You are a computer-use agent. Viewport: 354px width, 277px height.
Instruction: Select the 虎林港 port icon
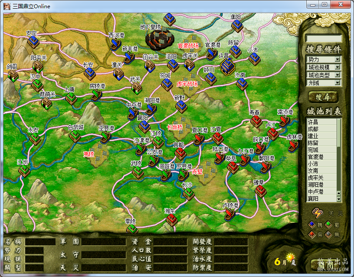pos(293,146)
